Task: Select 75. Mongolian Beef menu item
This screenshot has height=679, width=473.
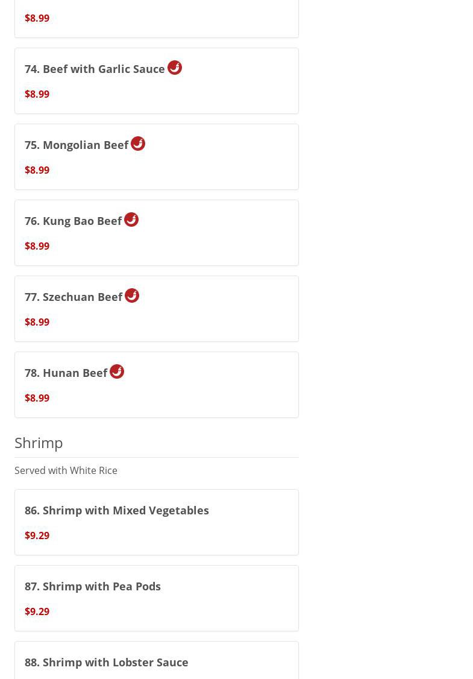Action: [x=77, y=145]
